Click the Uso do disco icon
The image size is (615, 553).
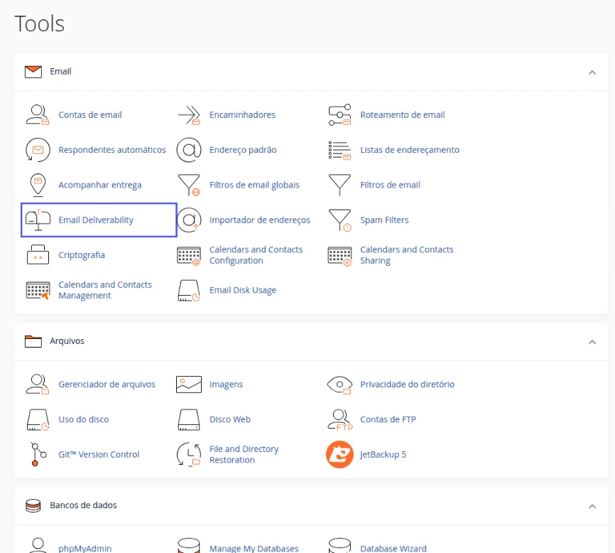(38, 419)
